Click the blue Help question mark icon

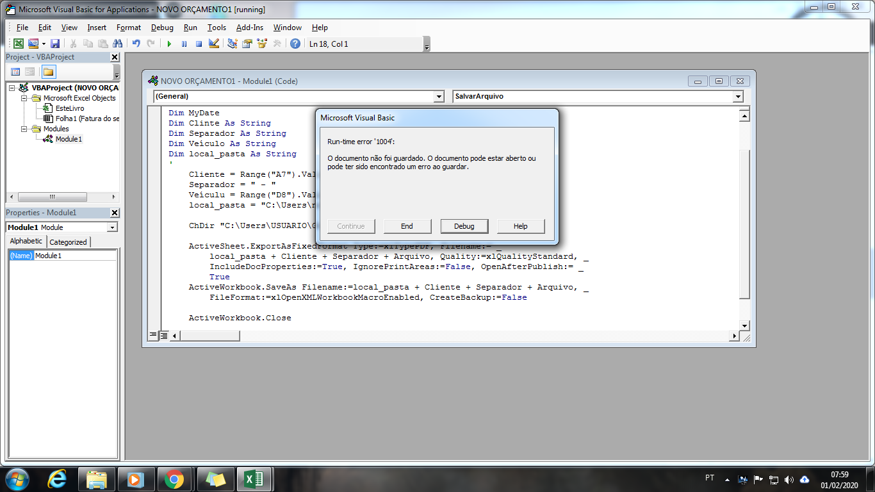pyautogui.click(x=295, y=44)
